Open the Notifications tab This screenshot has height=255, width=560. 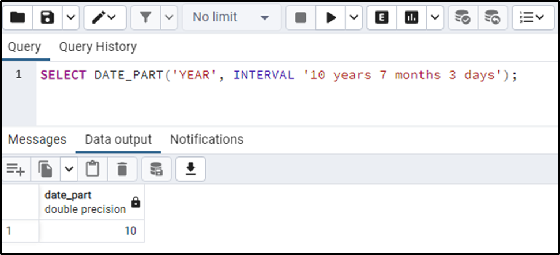click(x=207, y=139)
